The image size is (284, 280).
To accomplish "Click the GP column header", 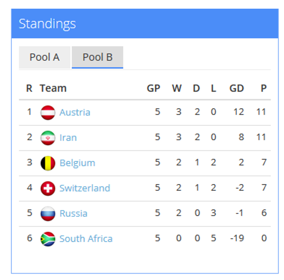I will 153,88.
